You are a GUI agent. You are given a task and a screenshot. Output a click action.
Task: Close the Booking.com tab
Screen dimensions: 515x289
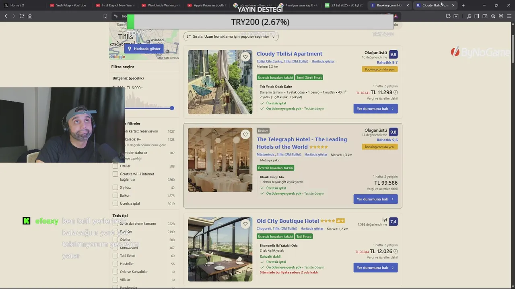point(408,5)
